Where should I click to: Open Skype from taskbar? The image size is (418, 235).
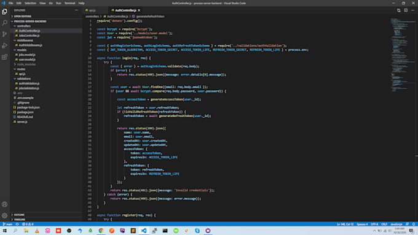(x=197, y=231)
